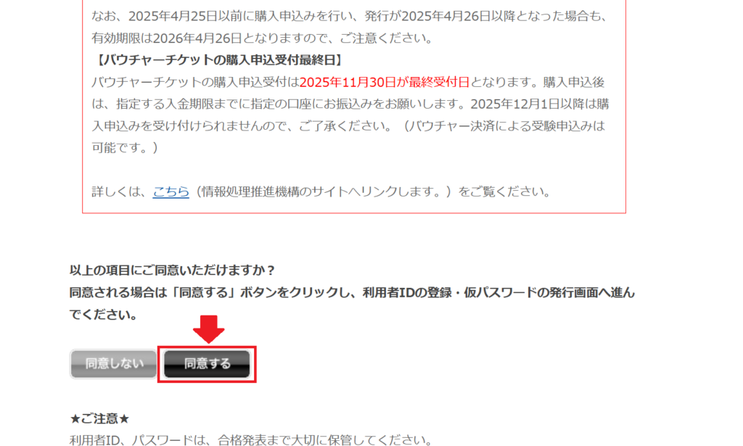Image resolution: width=743 pixels, height=446 pixels.
Task: Click the trailing star after ご注意
Action: pyautogui.click(x=124, y=418)
